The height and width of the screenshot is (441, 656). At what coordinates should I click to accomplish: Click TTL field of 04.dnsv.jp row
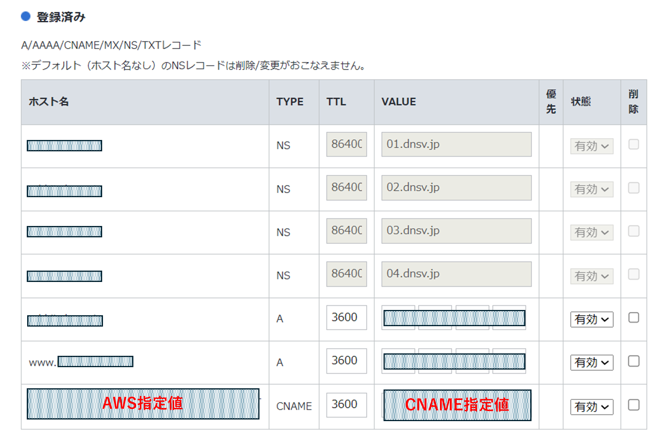(346, 274)
